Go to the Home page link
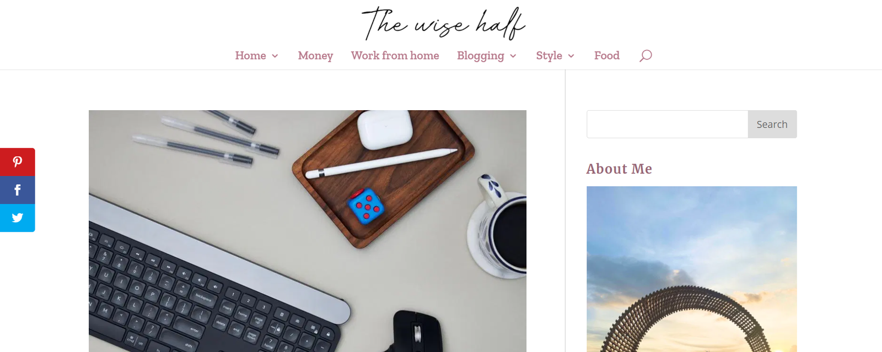Screen dimensions: 882x352 [250, 56]
